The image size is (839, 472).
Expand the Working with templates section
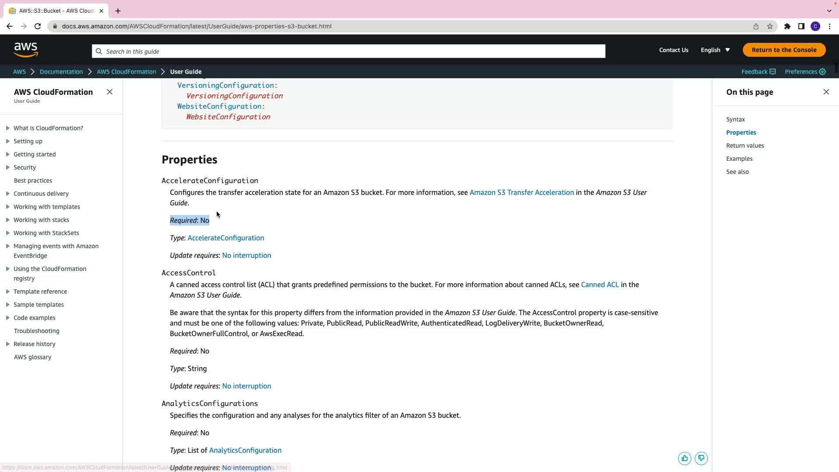pyautogui.click(x=7, y=207)
